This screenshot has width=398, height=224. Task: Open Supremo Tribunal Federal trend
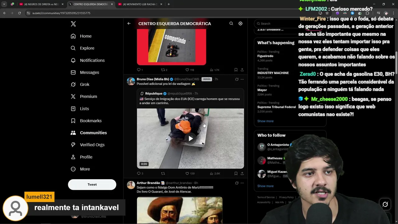pyautogui.click(x=276, y=107)
